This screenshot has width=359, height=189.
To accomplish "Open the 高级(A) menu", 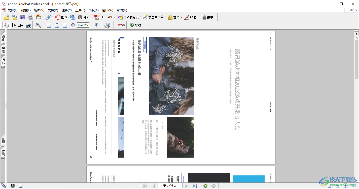I will (x=93, y=10).
